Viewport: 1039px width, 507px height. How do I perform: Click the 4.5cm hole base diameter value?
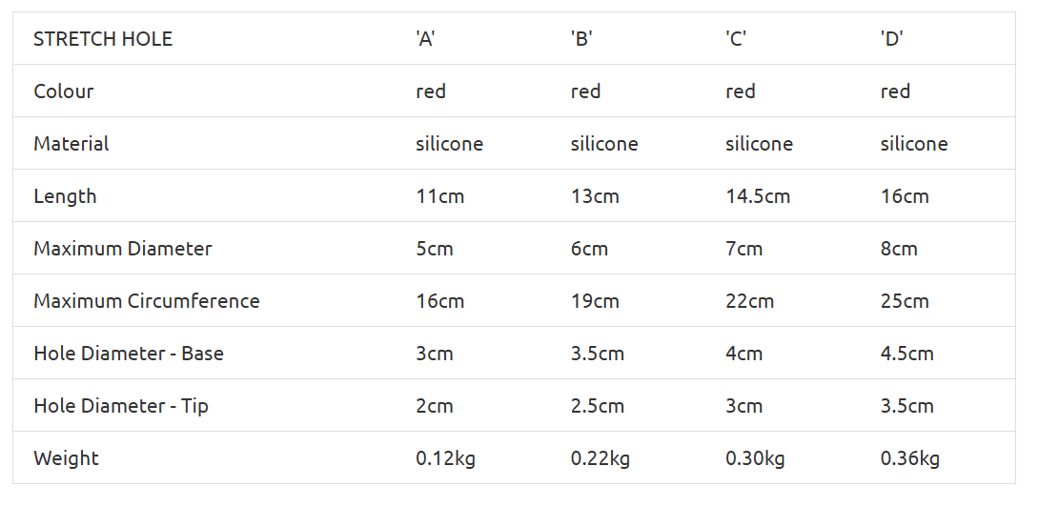coord(907,354)
